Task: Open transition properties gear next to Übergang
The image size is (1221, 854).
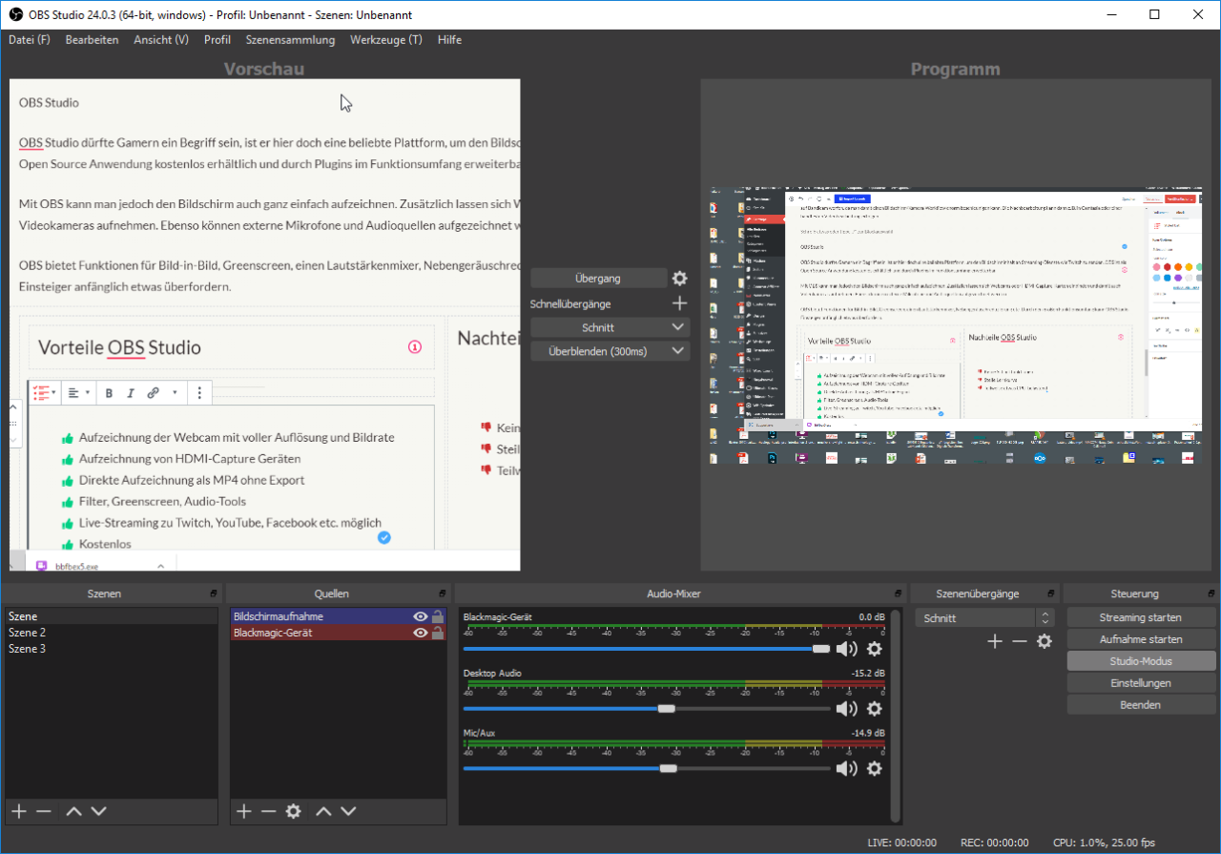Action: [x=679, y=278]
